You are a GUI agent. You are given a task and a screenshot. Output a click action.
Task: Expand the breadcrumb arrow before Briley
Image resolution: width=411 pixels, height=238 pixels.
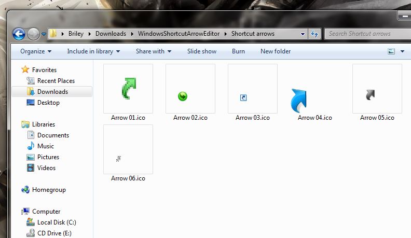pos(63,34)
